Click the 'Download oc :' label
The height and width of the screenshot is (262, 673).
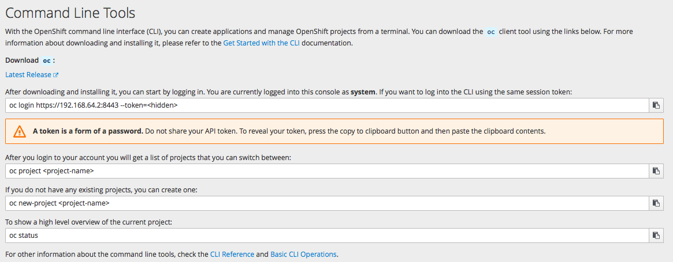[x=30, y=60]
